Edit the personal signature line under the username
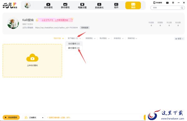 pyautogui.click(x=27, y=24)
